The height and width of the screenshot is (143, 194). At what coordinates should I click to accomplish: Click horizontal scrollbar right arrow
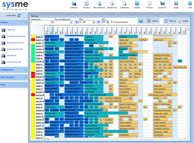tap(185, 139)
